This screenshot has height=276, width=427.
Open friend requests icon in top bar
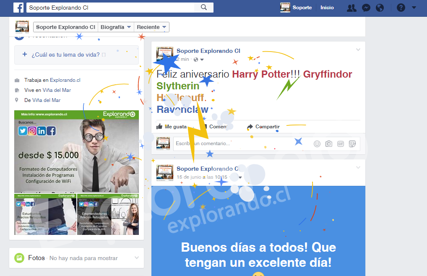351,8
